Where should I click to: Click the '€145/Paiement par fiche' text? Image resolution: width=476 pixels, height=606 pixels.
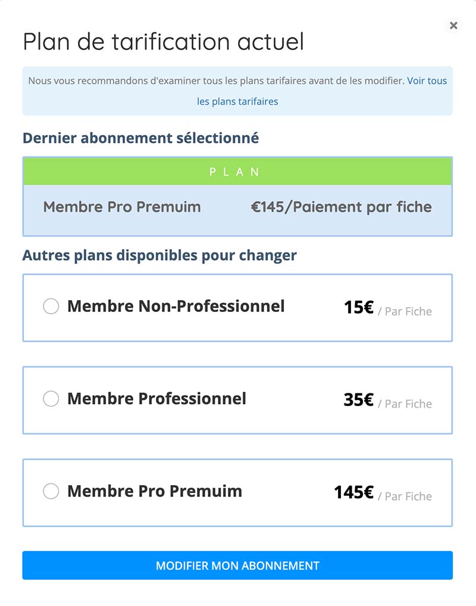[x=341, y=207]
